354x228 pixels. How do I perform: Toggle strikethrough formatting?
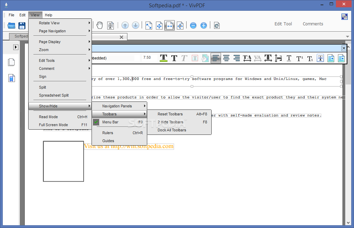pyautogui.click(x=320, y=58)
